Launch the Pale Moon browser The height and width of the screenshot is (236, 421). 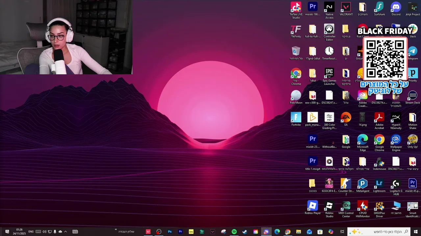coord(296,97)
